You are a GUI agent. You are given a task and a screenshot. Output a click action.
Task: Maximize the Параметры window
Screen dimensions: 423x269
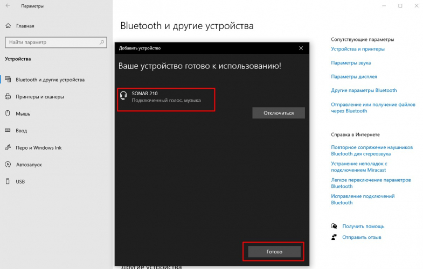[400, 6]
